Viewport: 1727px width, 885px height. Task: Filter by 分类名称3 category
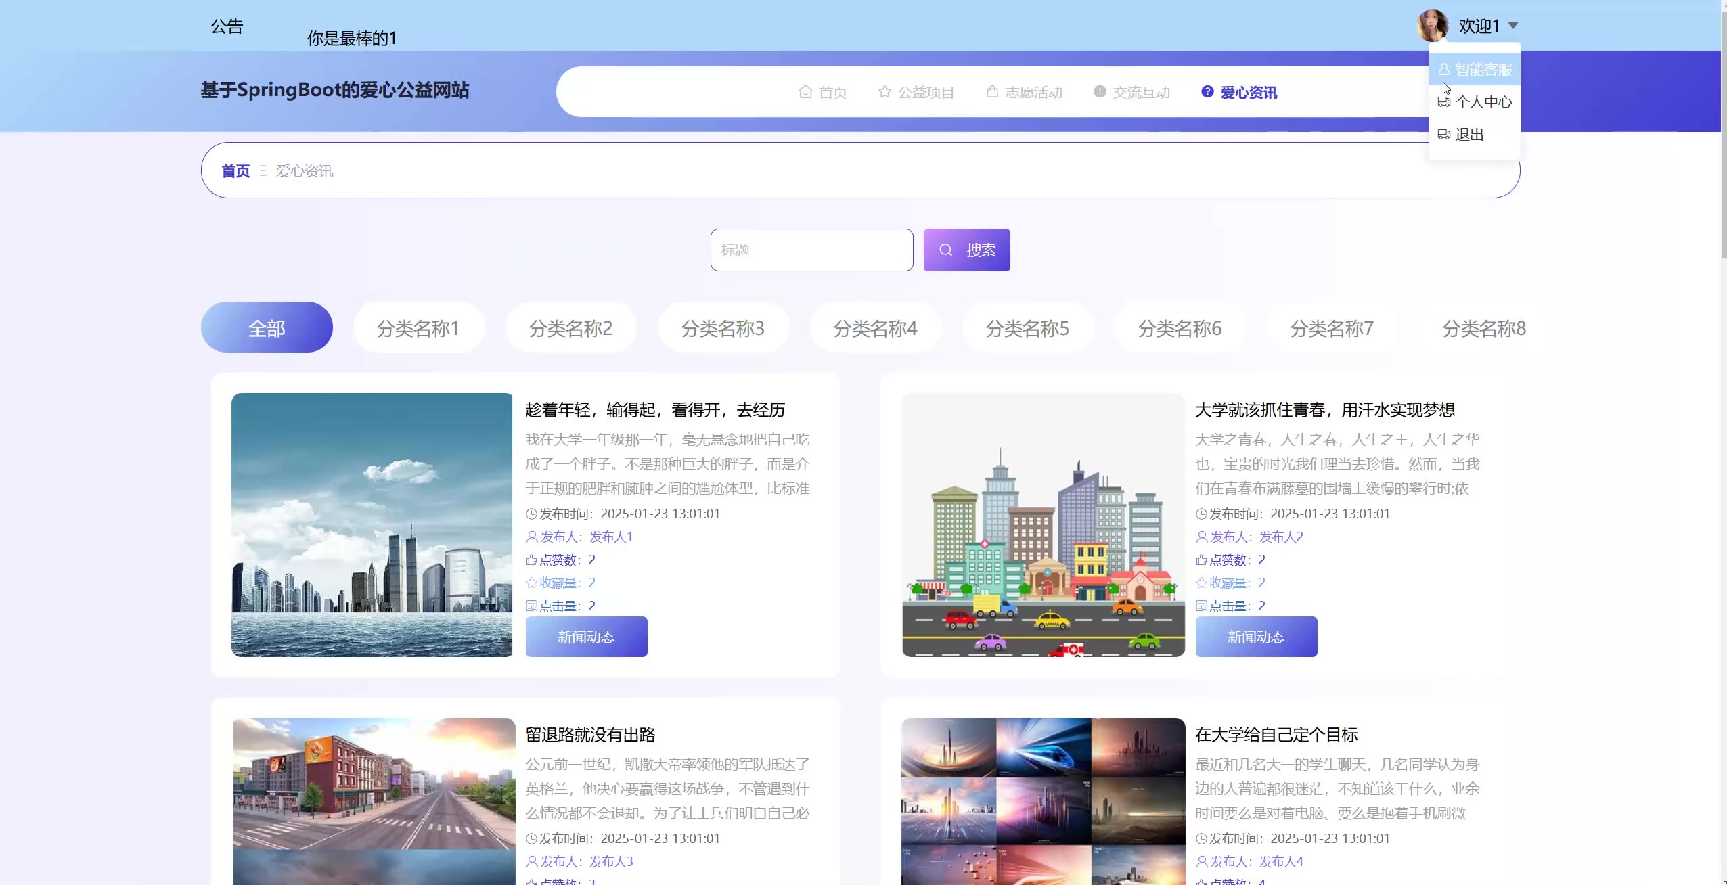[722, 328]
